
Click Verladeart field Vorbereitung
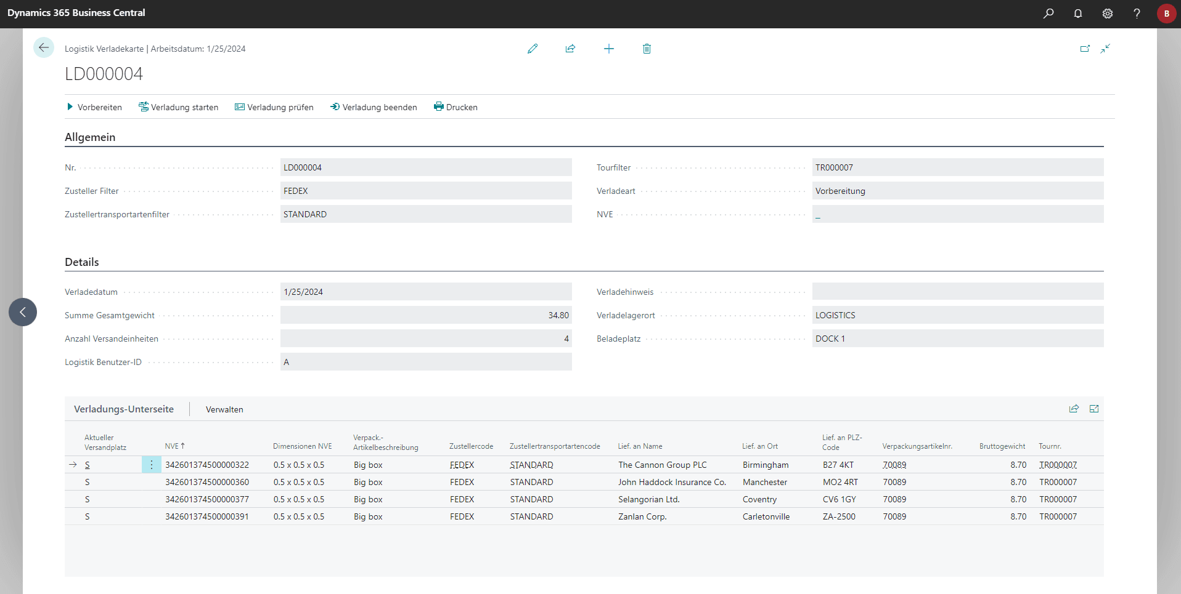coord(958,191)
